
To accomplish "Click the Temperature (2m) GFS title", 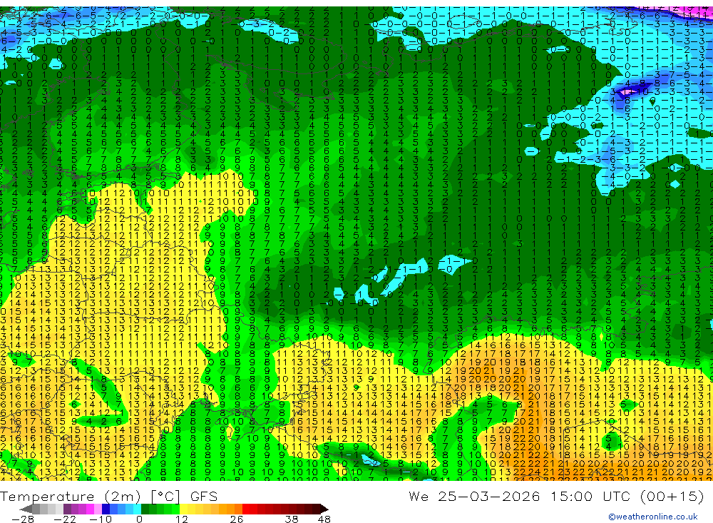I will pyautogui.click(x=108, y=496).
